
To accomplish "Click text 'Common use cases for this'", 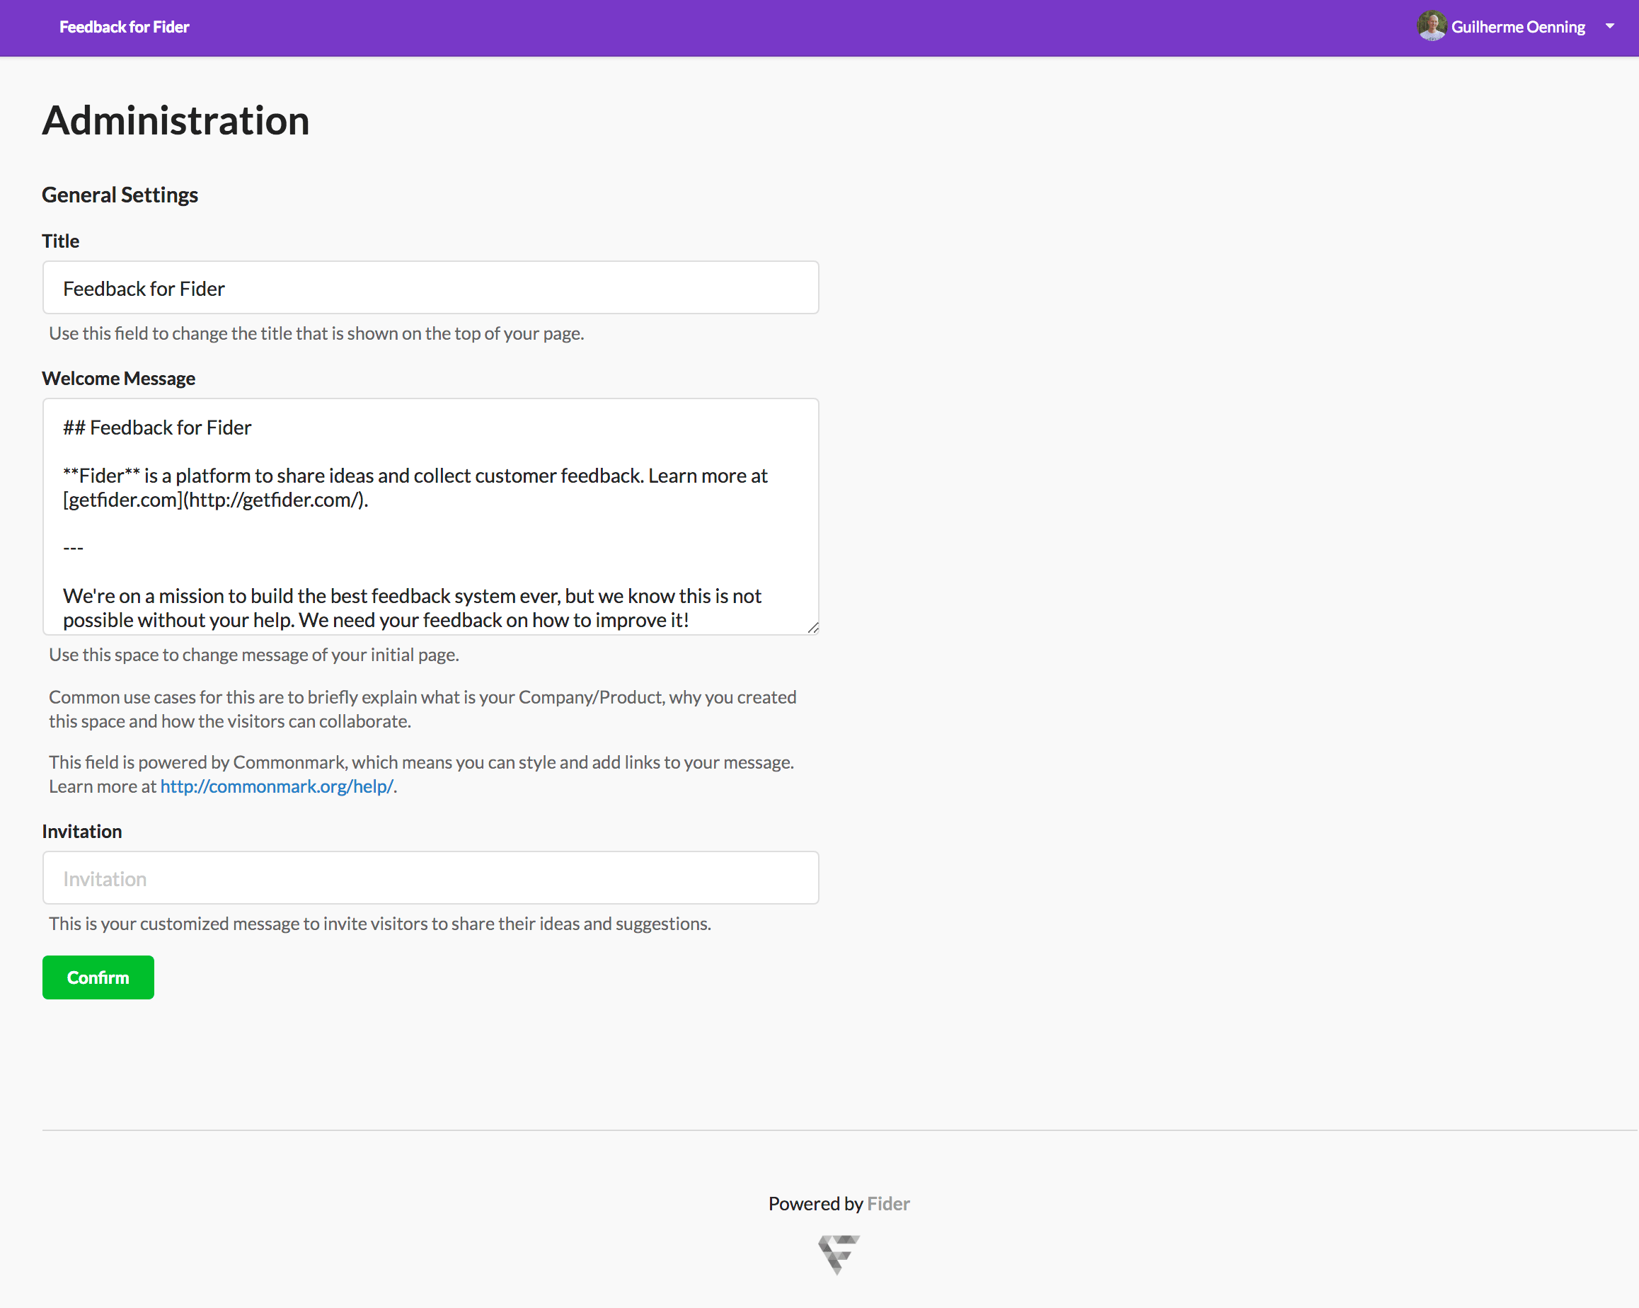I will (422, 708).
